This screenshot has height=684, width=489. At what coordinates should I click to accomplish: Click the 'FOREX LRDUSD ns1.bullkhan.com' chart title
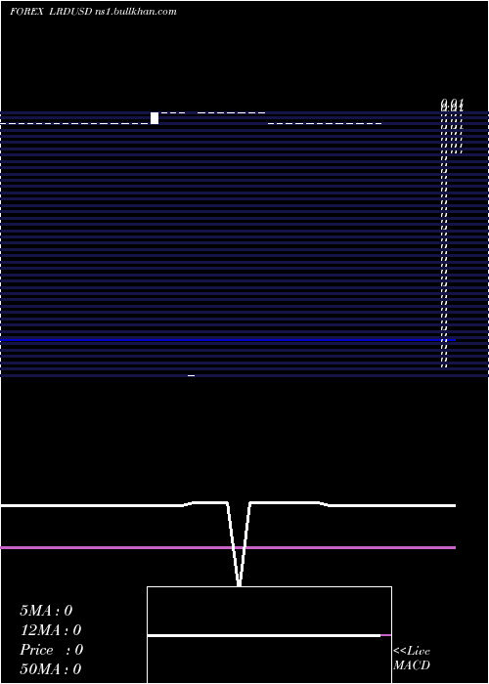(93, 12)
